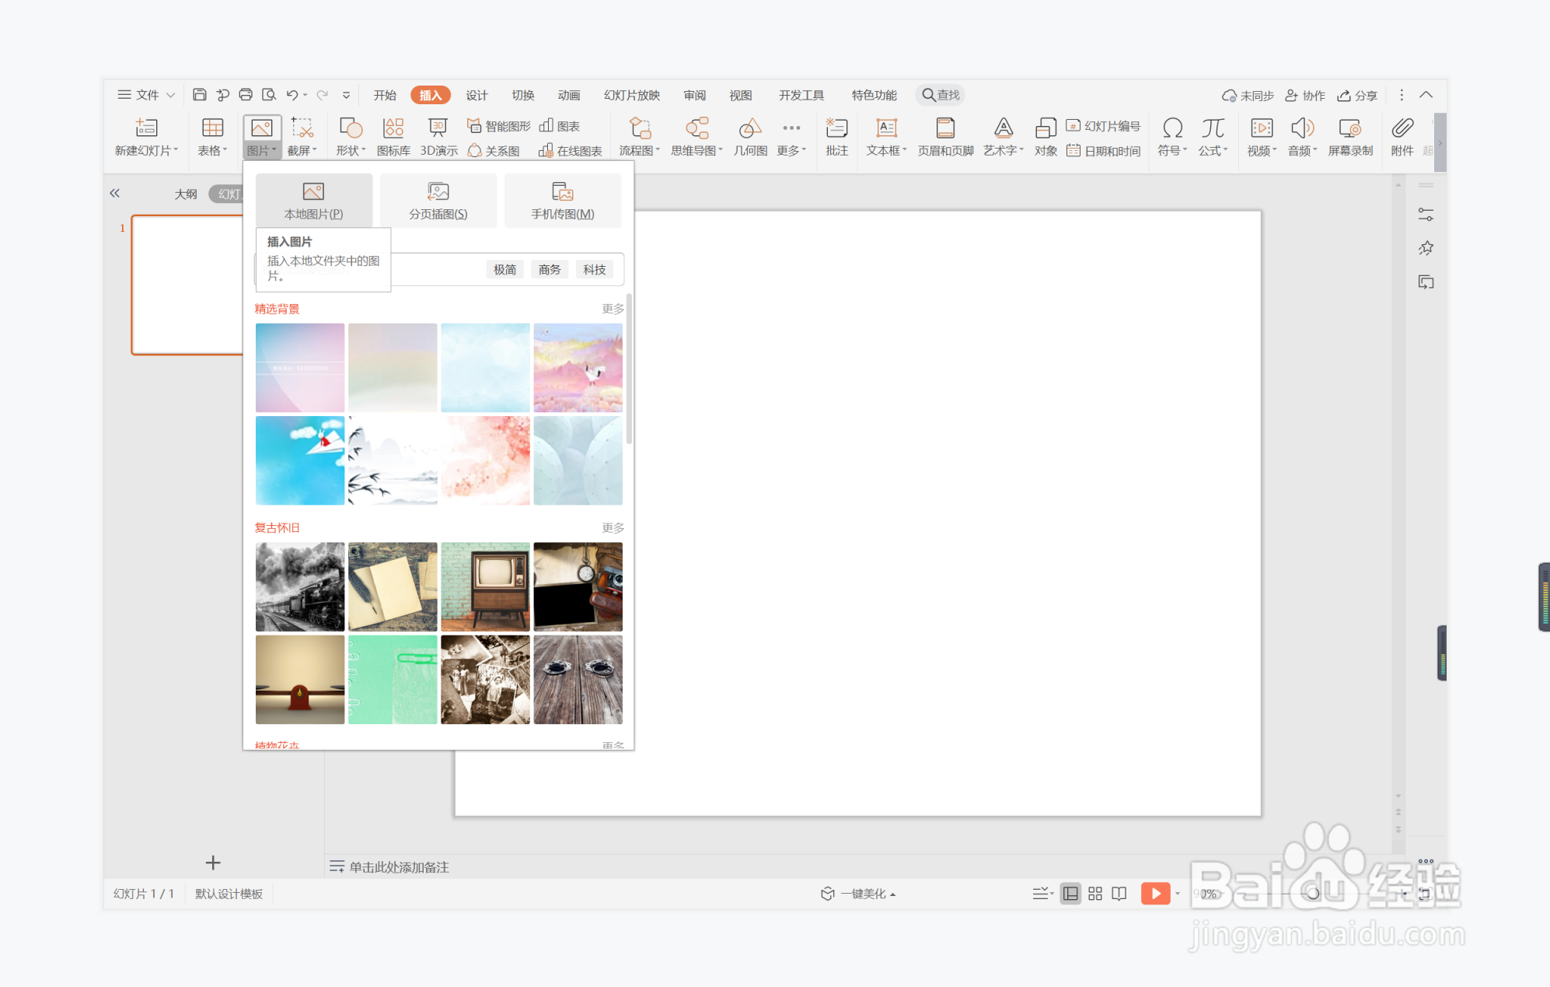Toggle slide sorter grid view
Screen dimensions: 1550x987
(x=1094, y=894)
